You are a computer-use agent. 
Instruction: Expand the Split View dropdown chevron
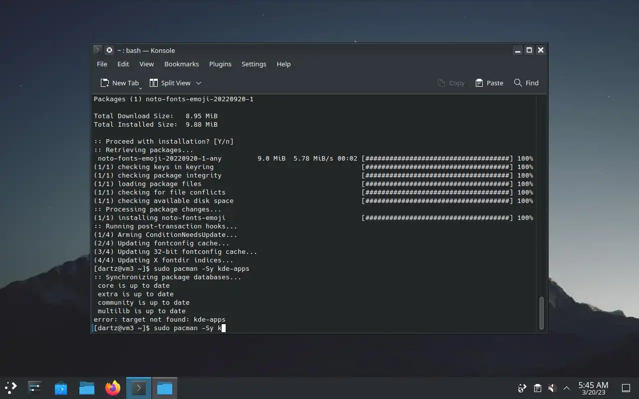tap(198, 83)
